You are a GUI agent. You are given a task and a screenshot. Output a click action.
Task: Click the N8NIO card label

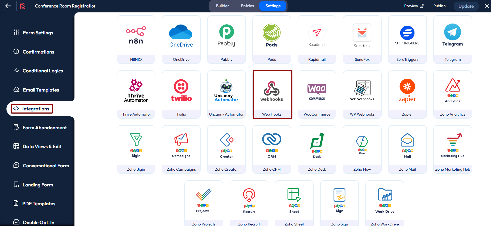[x=136, y=59]
